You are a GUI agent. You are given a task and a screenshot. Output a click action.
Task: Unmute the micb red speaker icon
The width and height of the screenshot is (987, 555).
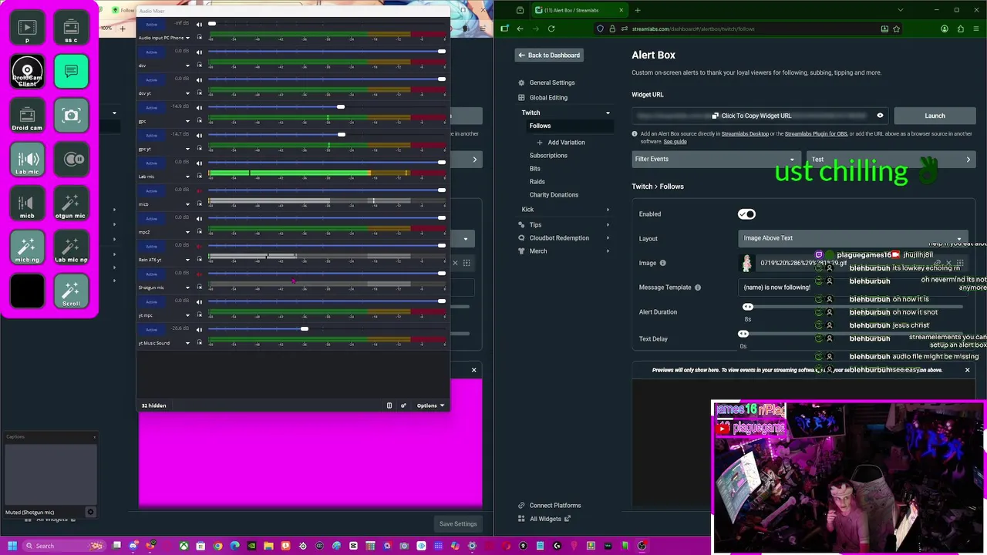(x=200, y=190)
